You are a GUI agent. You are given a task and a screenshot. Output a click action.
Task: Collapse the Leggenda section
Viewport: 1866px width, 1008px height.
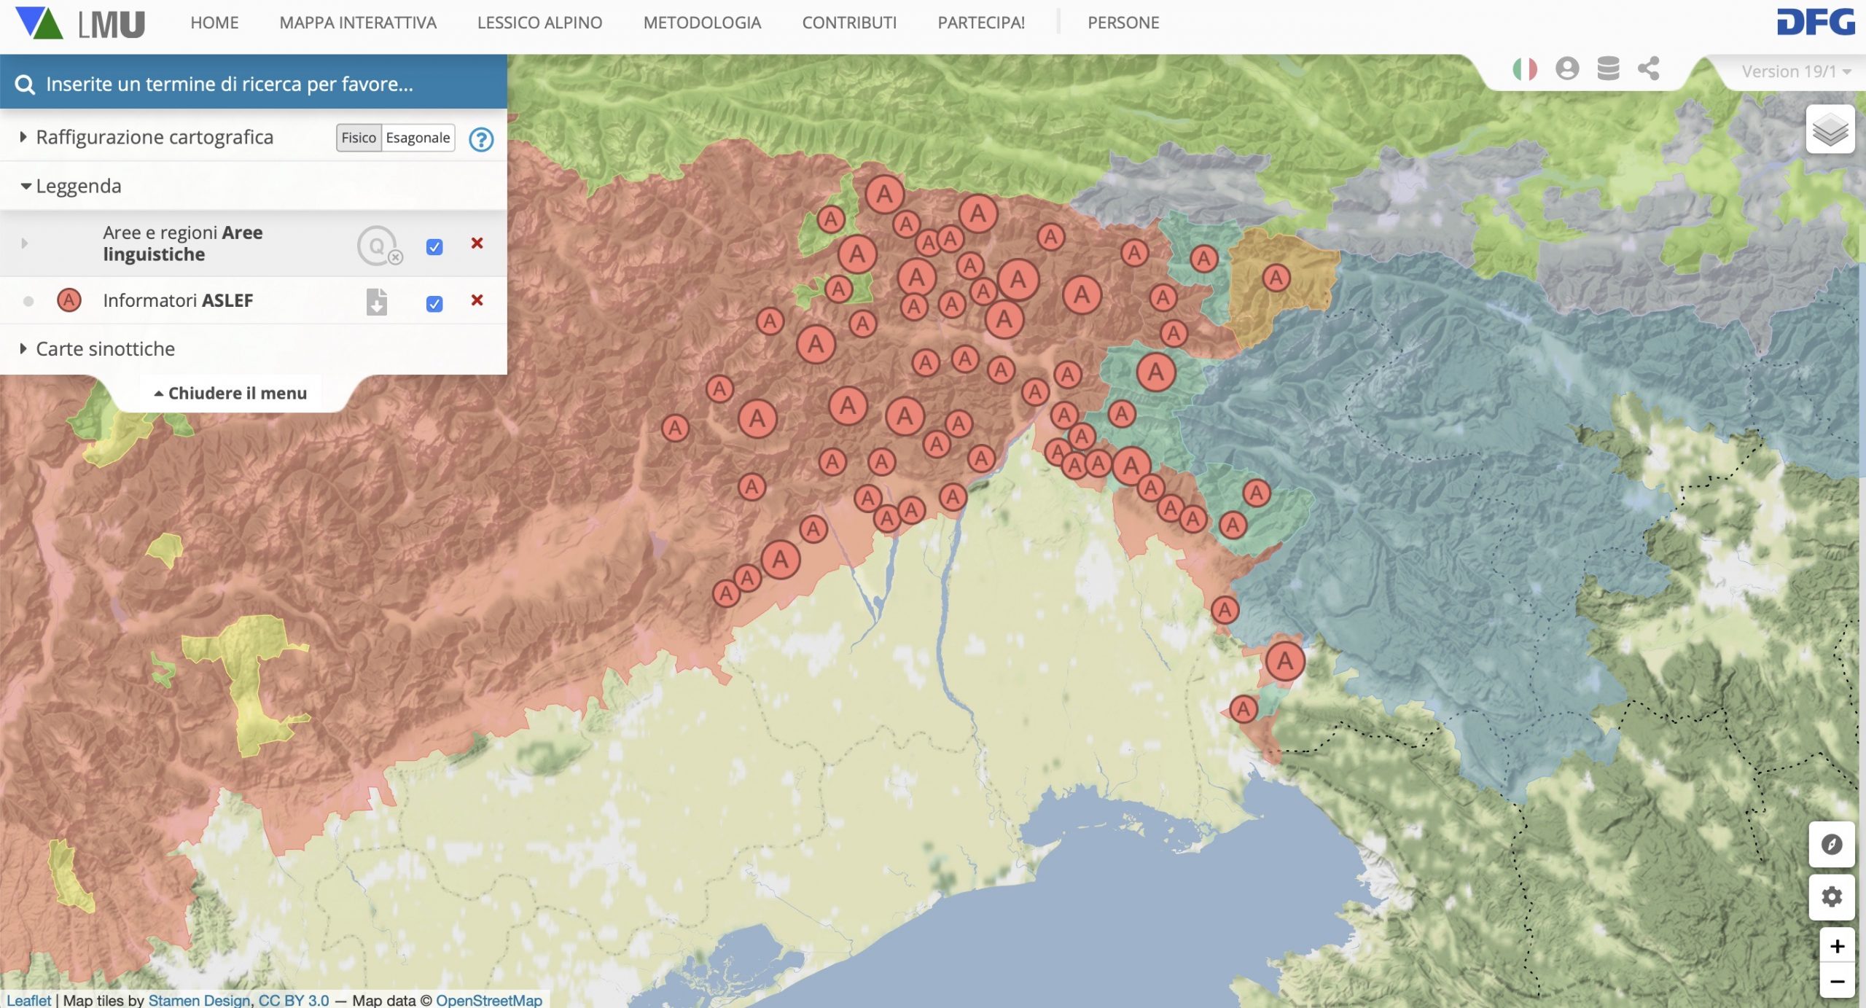[78, 186]
